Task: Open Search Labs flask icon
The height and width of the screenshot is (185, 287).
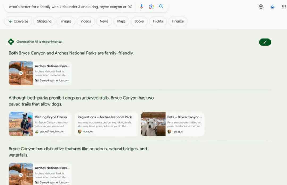Action: coord(272,7)
